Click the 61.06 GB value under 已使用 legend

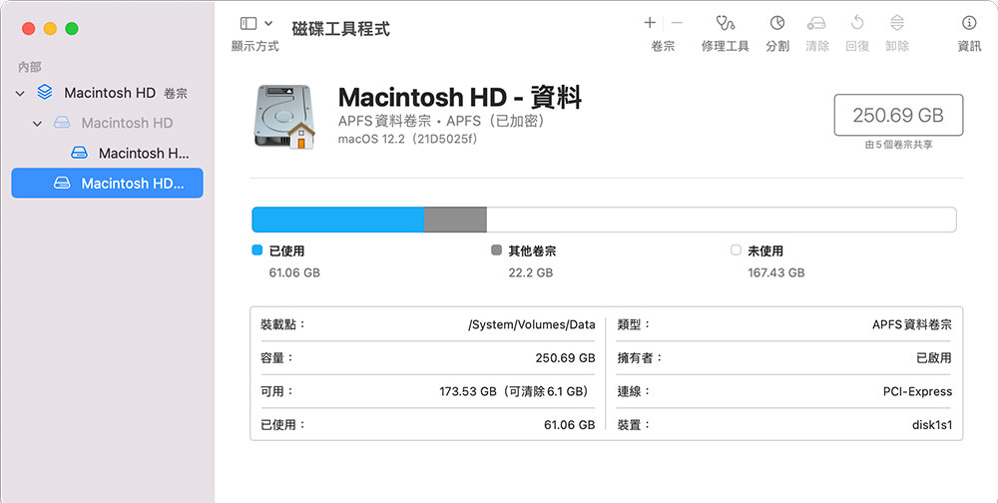(x=294, y=272)
